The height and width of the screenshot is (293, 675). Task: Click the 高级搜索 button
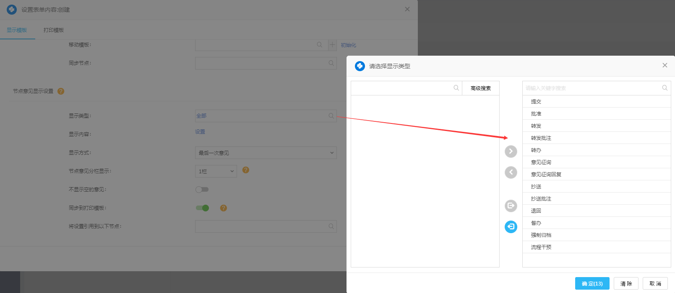(x=481, y=88)
